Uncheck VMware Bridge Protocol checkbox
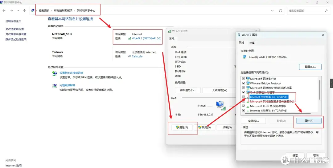The width and height of the screenshot is (333, 168). 244,83
